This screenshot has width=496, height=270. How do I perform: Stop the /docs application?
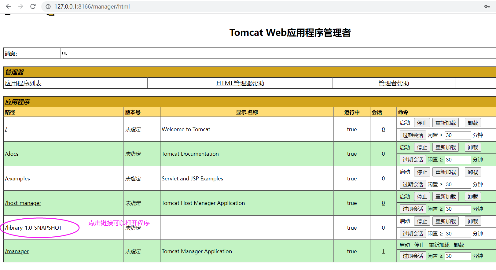[x=422, y=147]
